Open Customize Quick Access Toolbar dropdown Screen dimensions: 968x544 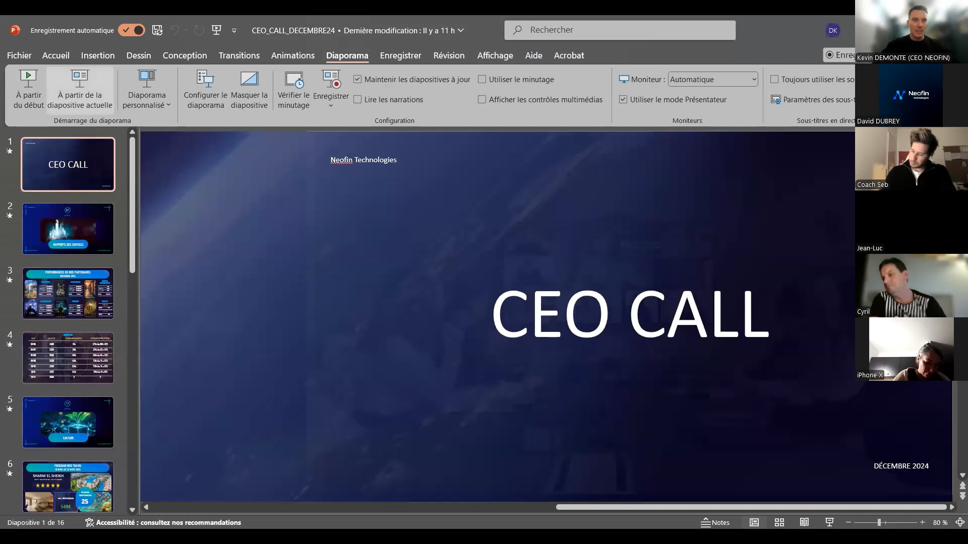coord(234,31)
